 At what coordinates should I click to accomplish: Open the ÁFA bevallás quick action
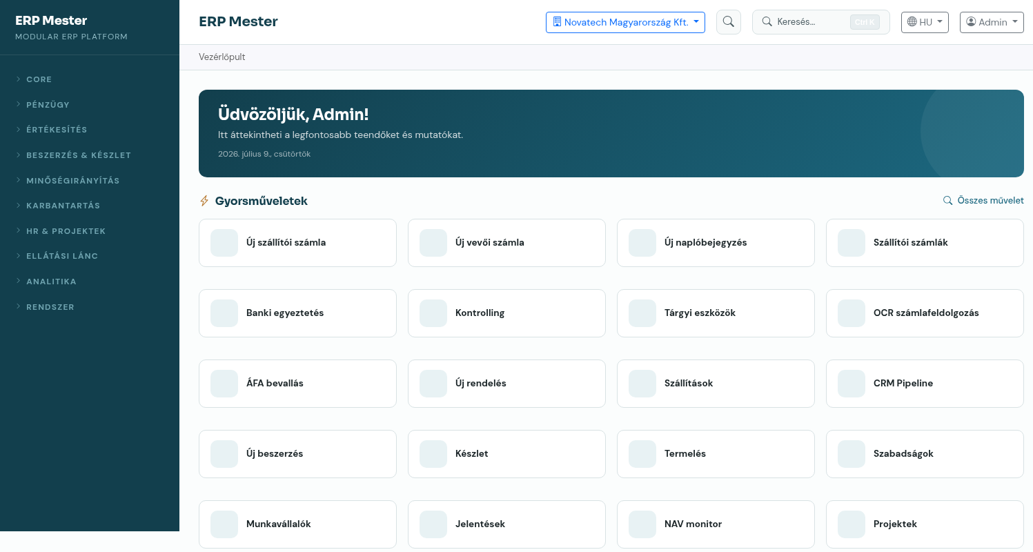pyautogui.click(x=297, y=384)
